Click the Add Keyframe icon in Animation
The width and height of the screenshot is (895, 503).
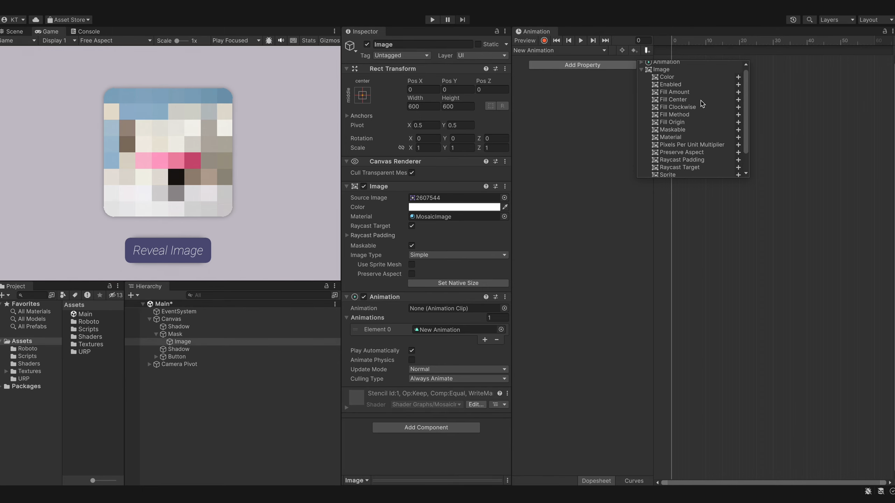click(634, 51)
